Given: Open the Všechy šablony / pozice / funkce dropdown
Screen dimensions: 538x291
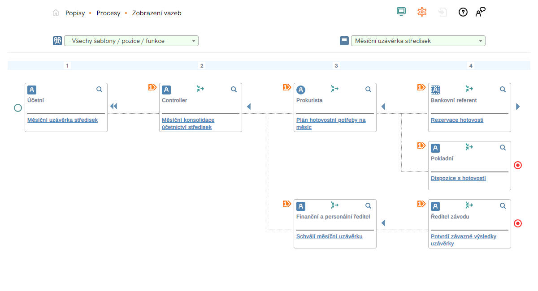Looking at the screenshot, I should coord(131,41).
